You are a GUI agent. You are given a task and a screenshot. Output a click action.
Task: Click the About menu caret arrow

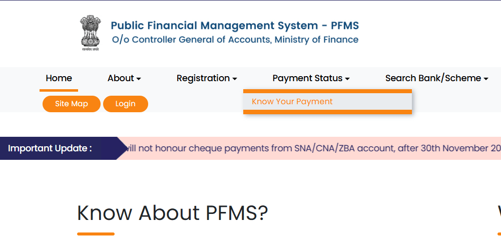[x=139, y=79]
